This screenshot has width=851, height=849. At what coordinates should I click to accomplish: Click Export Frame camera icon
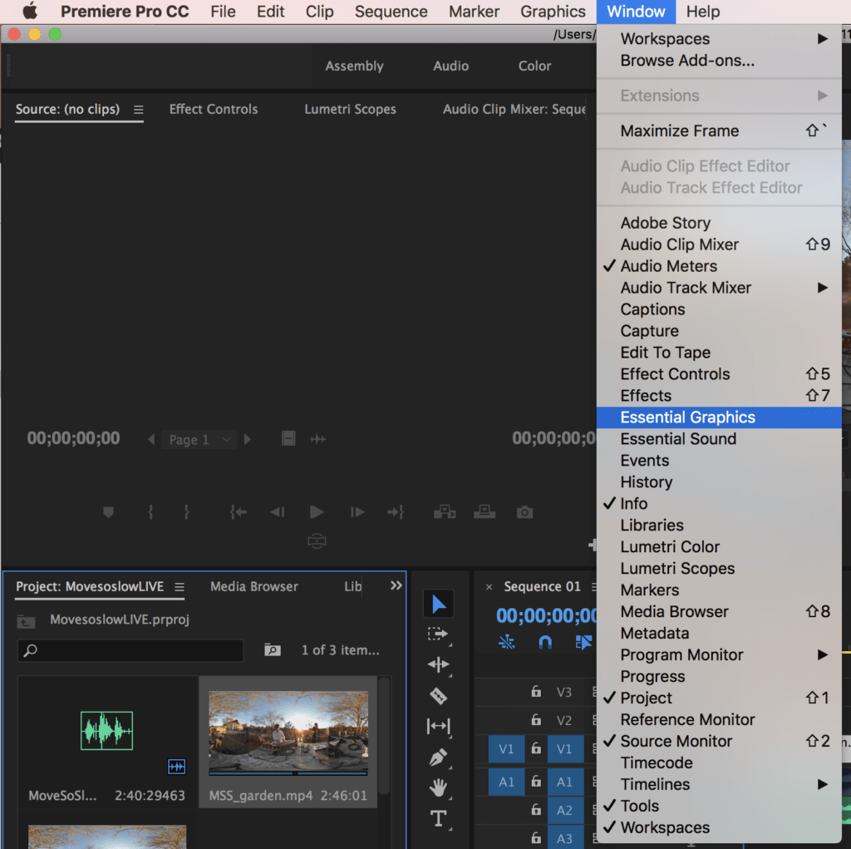click(524, 512)
